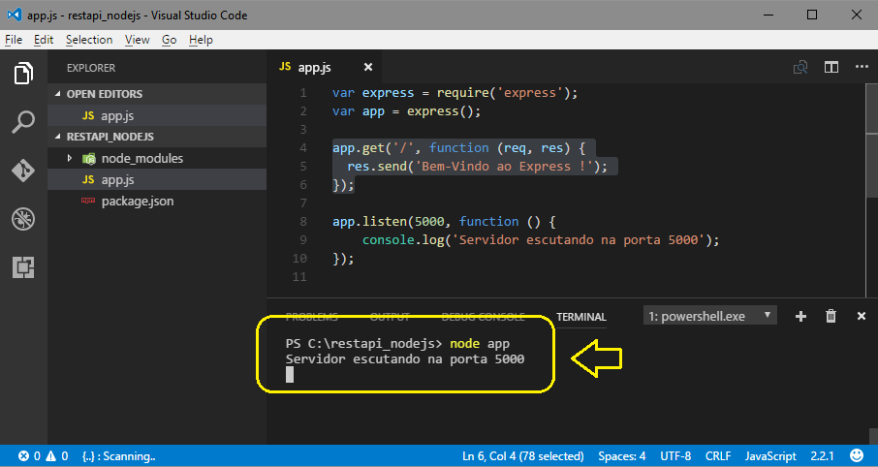Click the npm icon beside package.json
The width and height of the screenshot is (878, 467).
point(88,201)
